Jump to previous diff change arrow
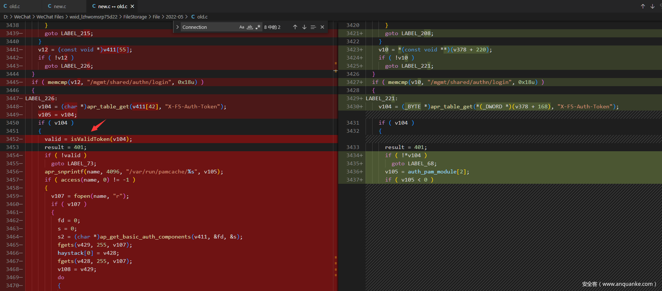 pos(643,6)
